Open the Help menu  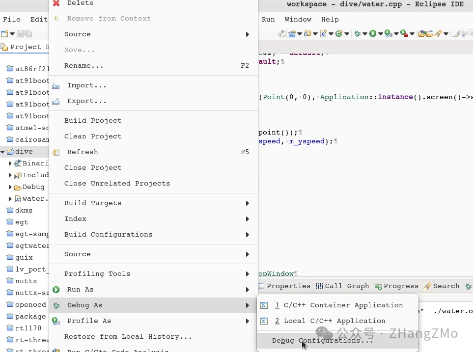tap(330, 19)
